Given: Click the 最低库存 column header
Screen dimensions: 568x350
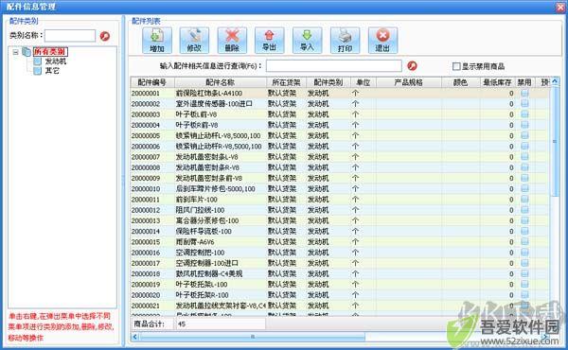Looking at the screenshot, I should point(497,82).
